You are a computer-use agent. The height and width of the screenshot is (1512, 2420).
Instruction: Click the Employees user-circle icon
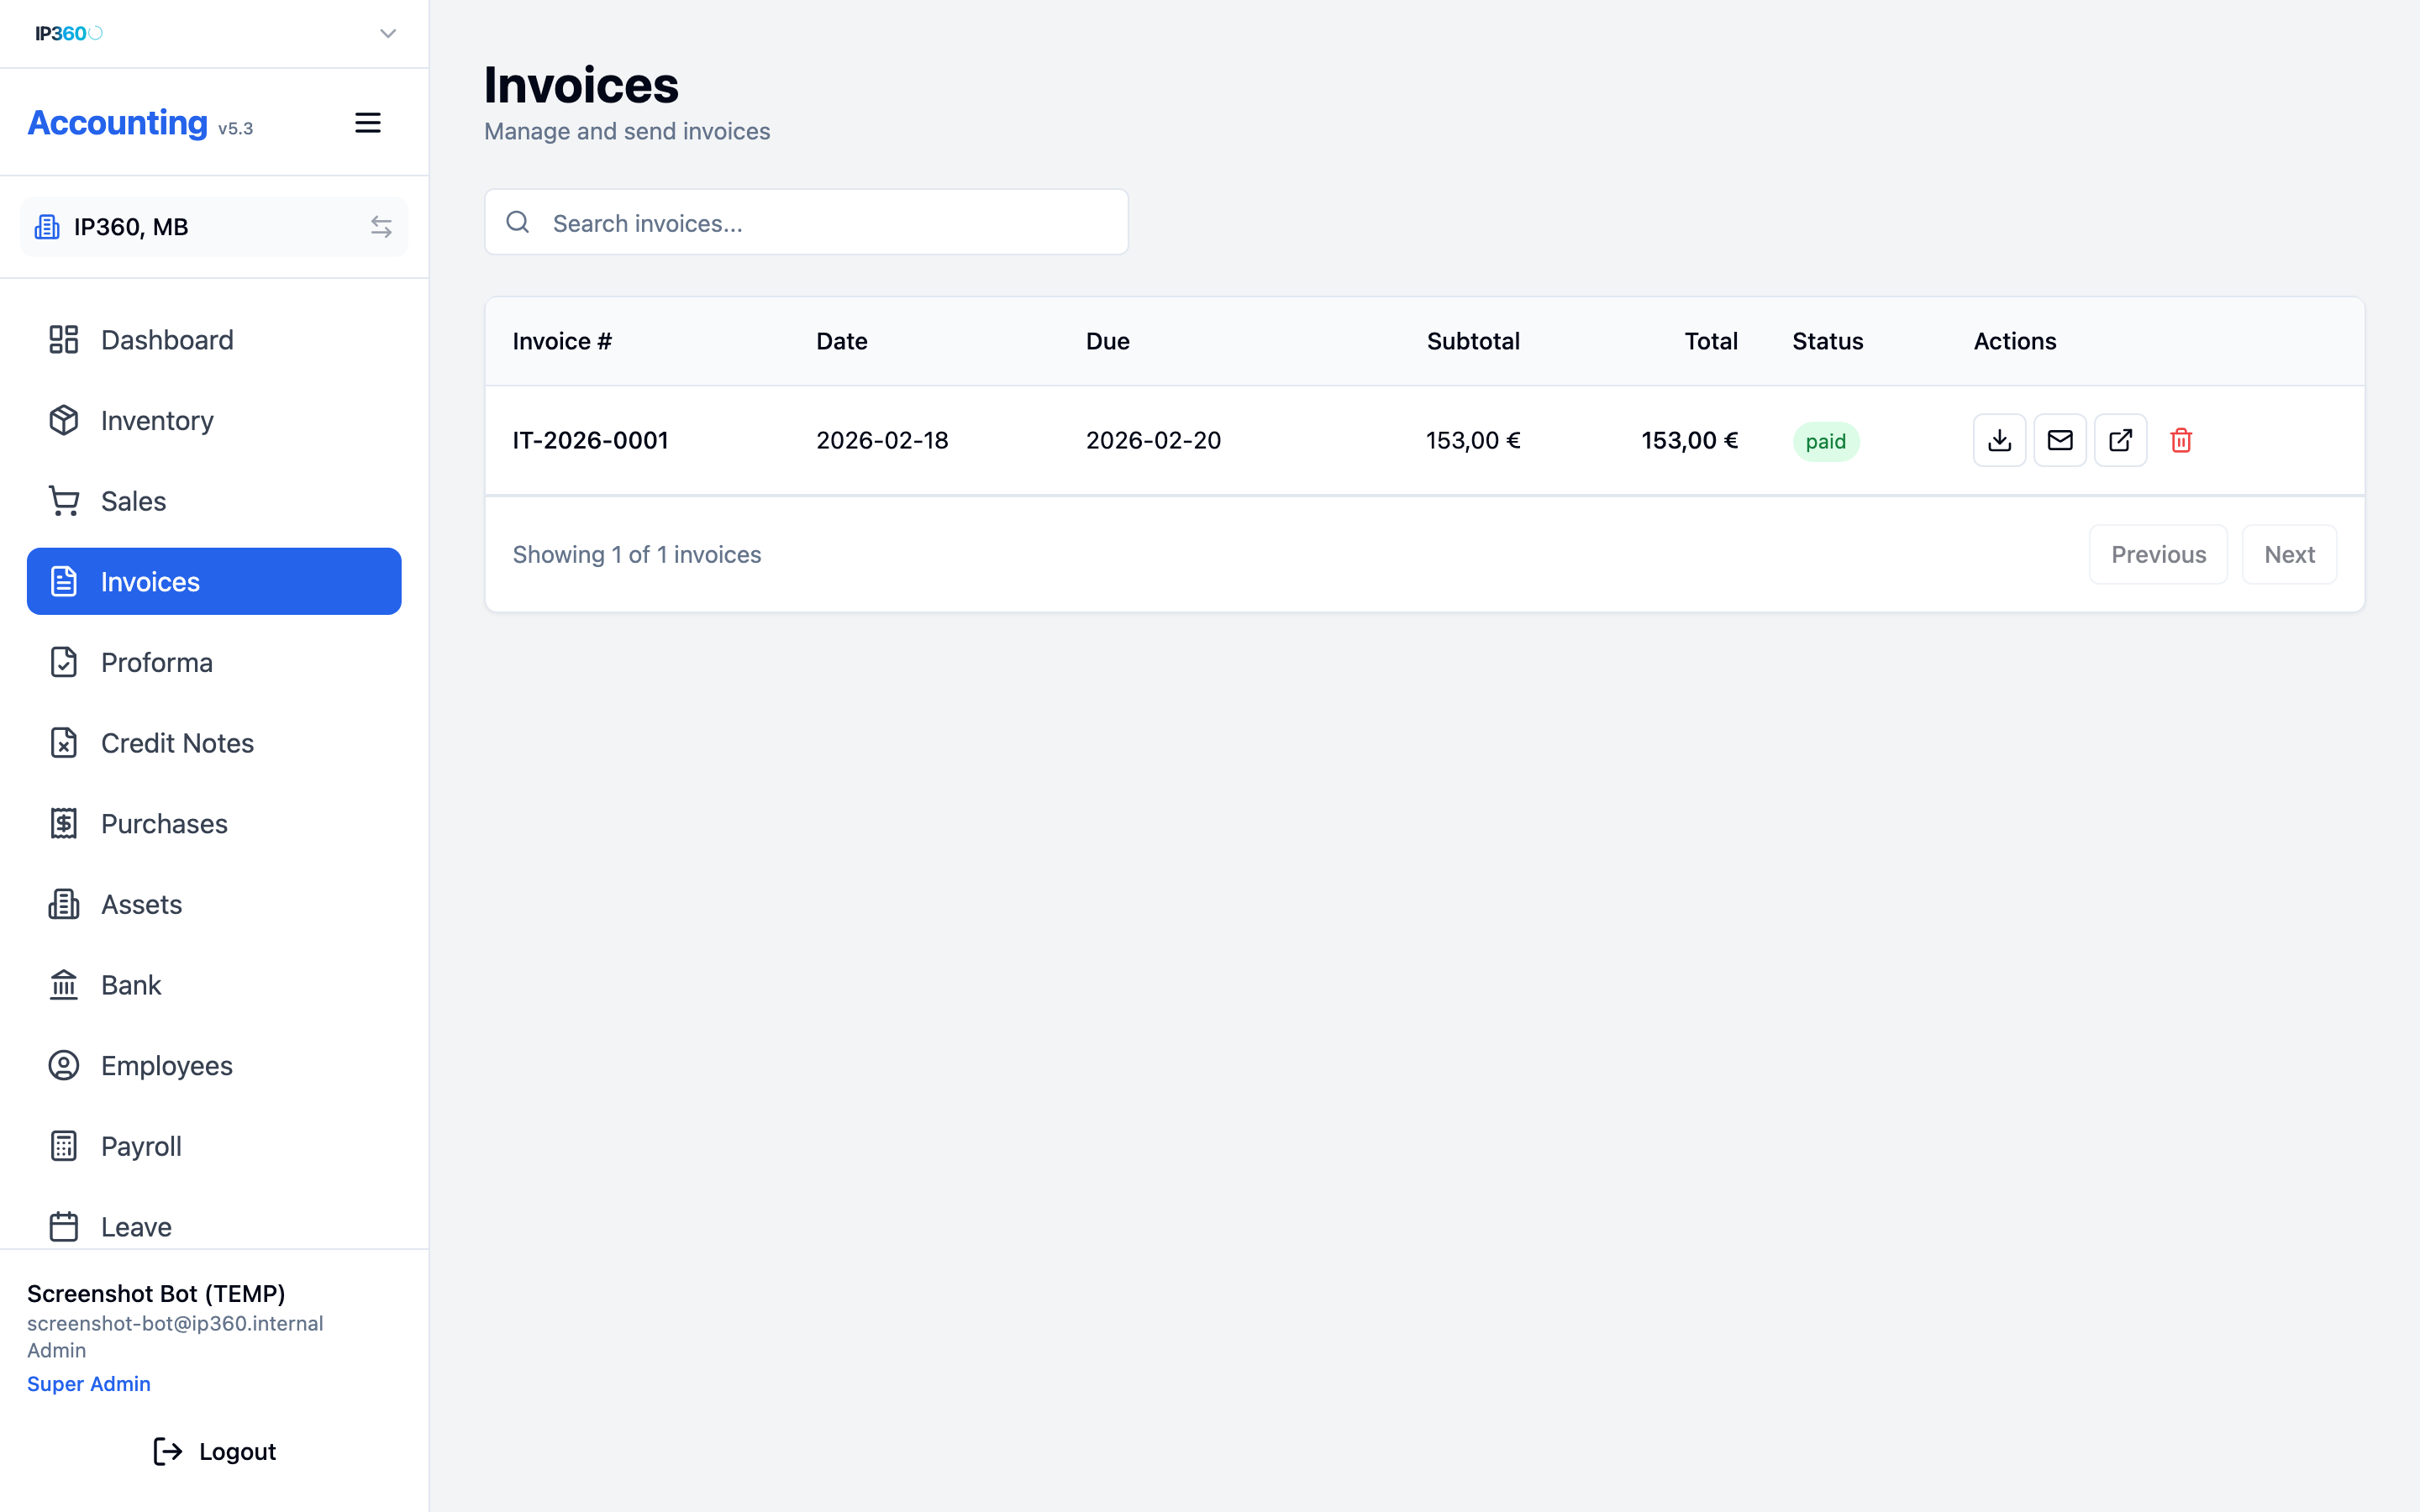64,1065
